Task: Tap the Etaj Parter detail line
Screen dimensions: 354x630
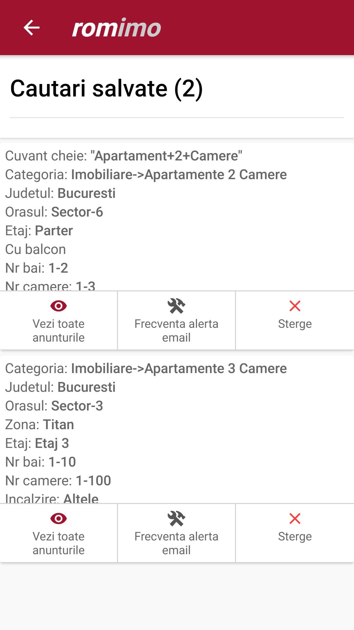Action: (39, 231)
